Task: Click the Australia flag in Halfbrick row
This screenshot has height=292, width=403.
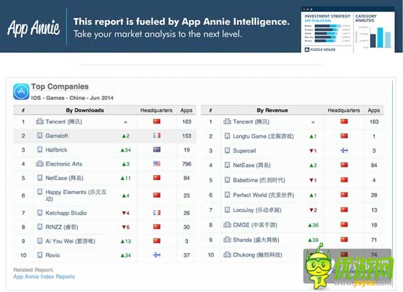Action: 157,150
